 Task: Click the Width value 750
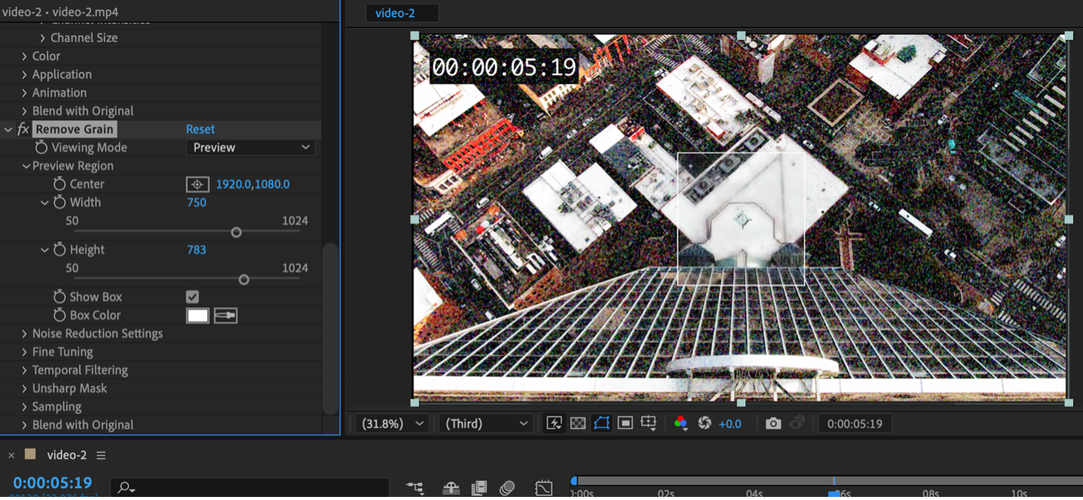(196, 202)
